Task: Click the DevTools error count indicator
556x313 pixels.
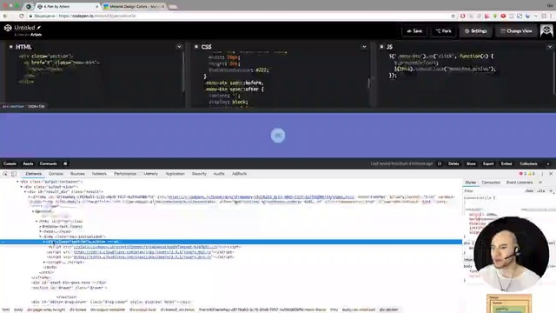Action: (523, 174)
